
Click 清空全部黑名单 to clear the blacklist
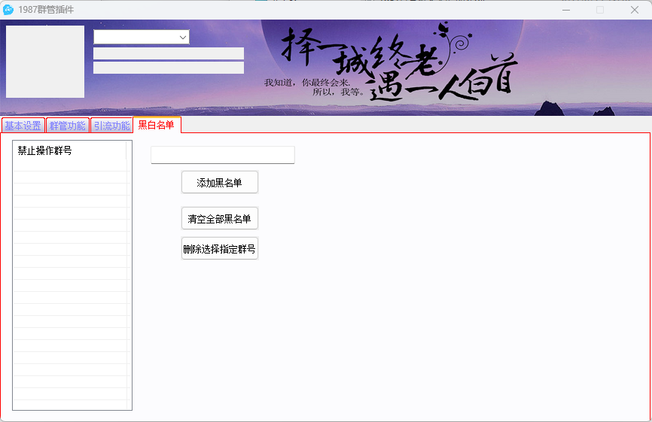pyautogui.click(x=220, y=219)
